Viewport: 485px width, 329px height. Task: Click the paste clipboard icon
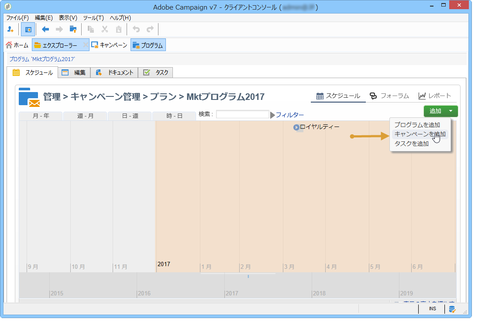tap(118, 29)
